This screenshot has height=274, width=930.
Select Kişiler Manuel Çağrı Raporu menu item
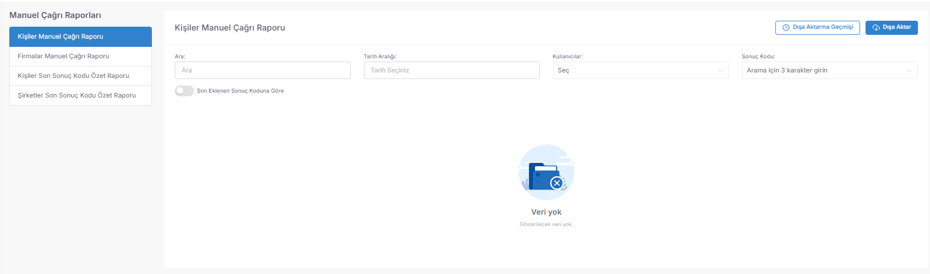click(x=80, y=36)
